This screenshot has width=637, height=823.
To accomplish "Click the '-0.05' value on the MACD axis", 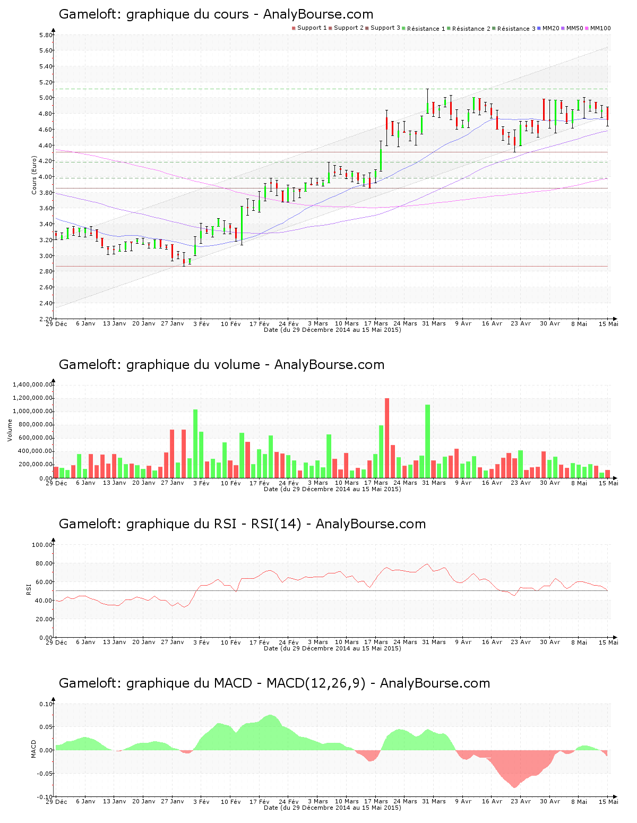I will [x=45, y=774].
